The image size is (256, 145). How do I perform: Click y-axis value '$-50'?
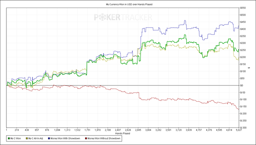(243, 93)
